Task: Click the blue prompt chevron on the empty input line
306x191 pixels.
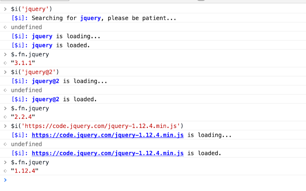Action: [x=5, y=180]
